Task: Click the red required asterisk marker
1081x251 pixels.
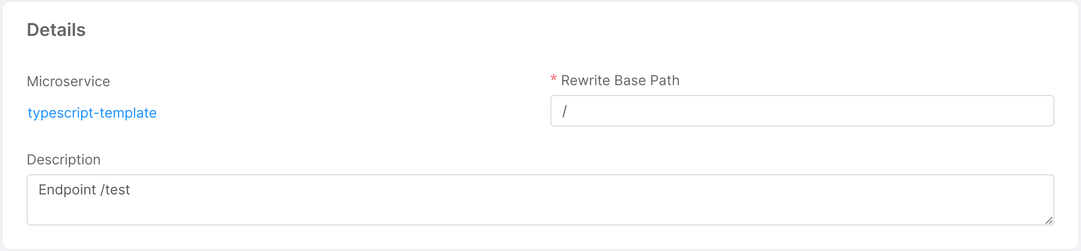Action: pos(553,79)
